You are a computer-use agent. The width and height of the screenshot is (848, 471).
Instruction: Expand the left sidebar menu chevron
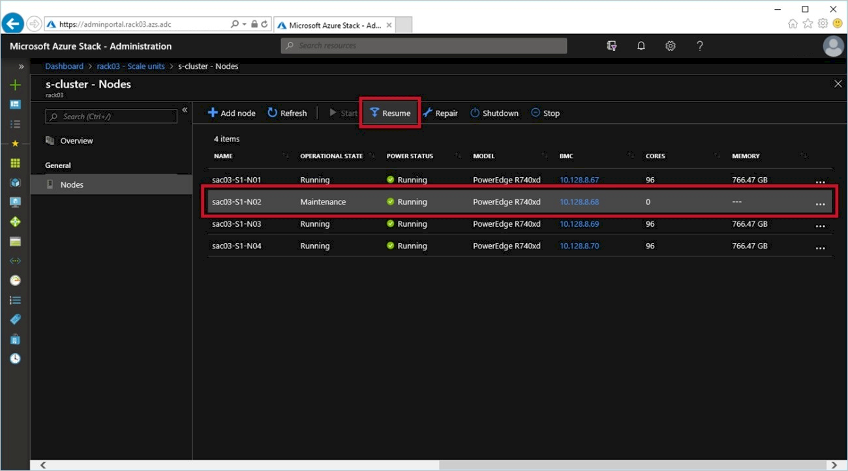pos(21,66)
